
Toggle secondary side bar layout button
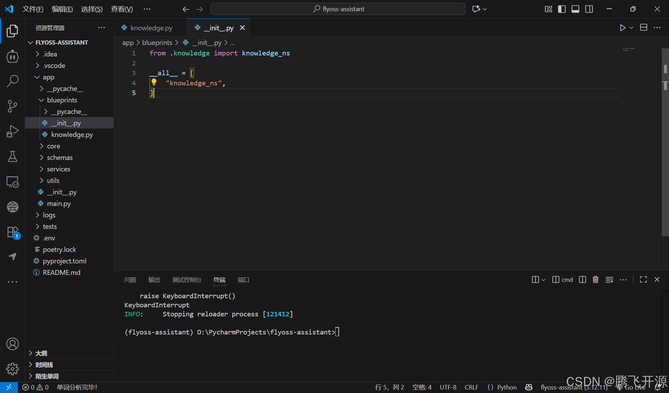point(589,9)
